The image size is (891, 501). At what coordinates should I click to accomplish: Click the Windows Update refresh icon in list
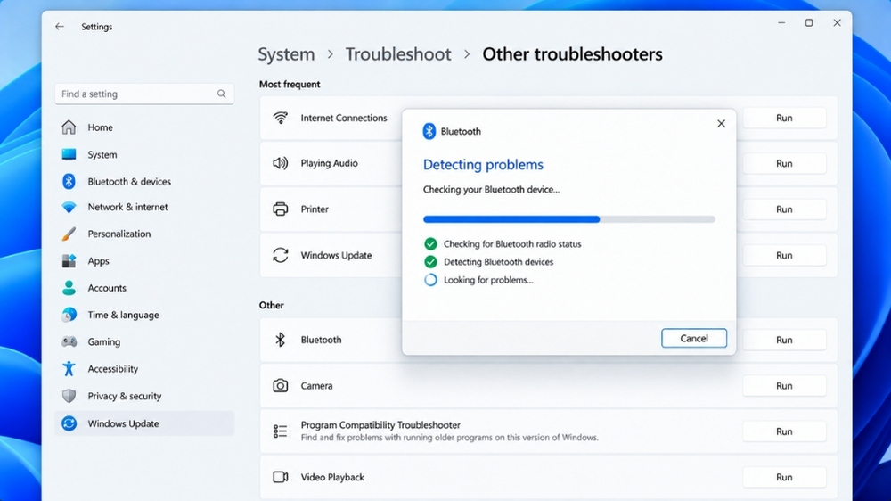pyautogui.click(x=280, y=255)
